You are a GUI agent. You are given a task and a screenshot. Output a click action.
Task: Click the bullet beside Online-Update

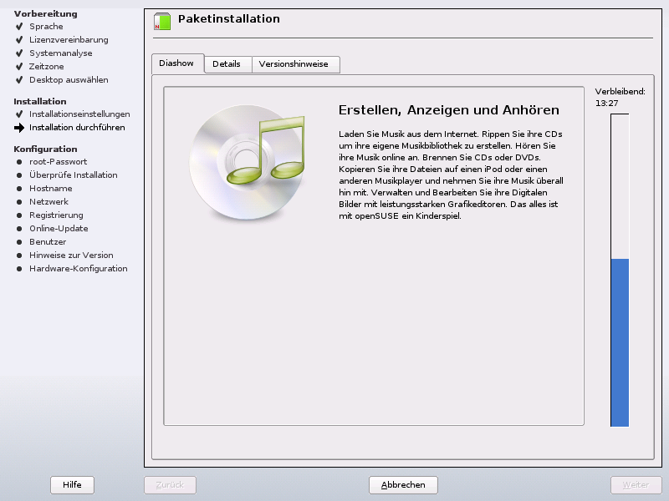(19, 228)
